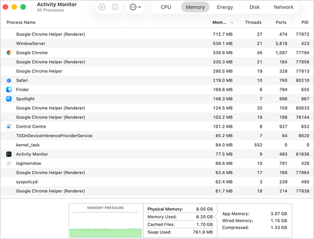The height and width of the screenshot is (239, 314).
Task: Click the Compressed 1.33 GB entry
Action: [x=254, y=228]
